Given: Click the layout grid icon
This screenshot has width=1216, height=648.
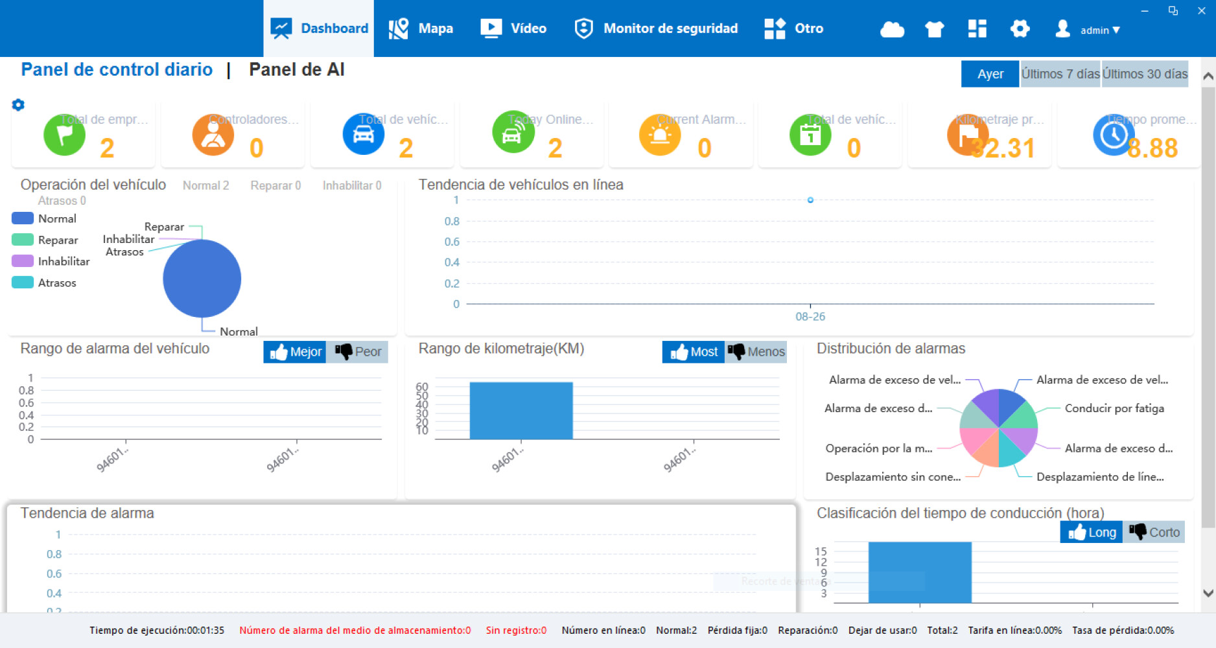Looking at the screenshot, I should [x=977, y=29].
